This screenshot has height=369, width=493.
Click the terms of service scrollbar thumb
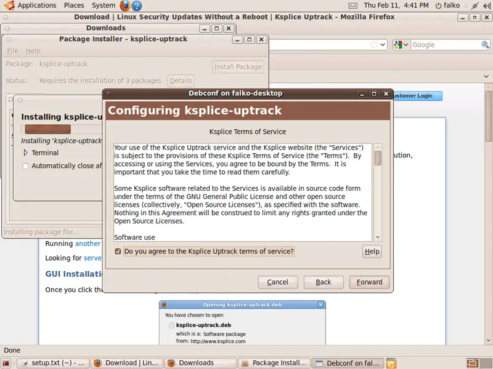click(x=378, y=158)
